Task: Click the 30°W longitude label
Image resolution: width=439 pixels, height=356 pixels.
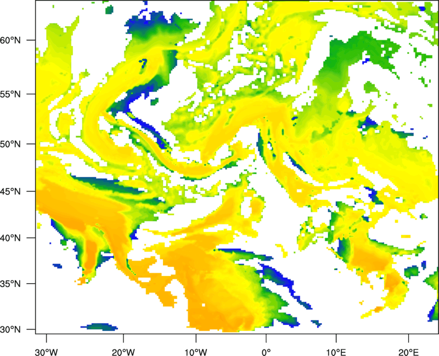Action: click(46, 352)
